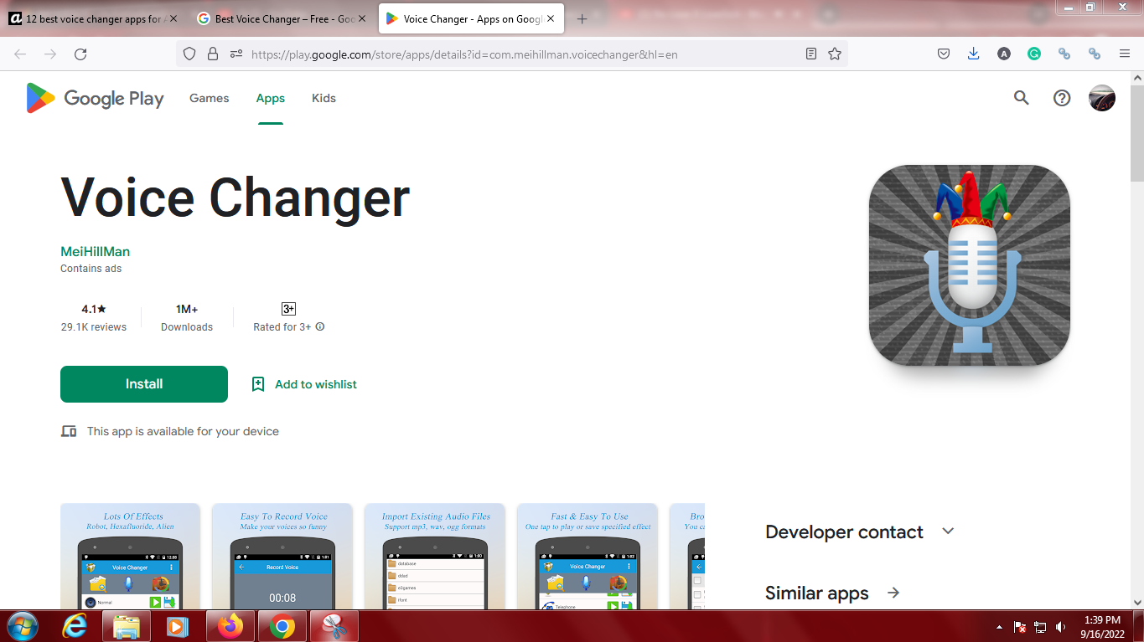
Task: Open Firefox from the taskbar
Action: pos(229,626)
